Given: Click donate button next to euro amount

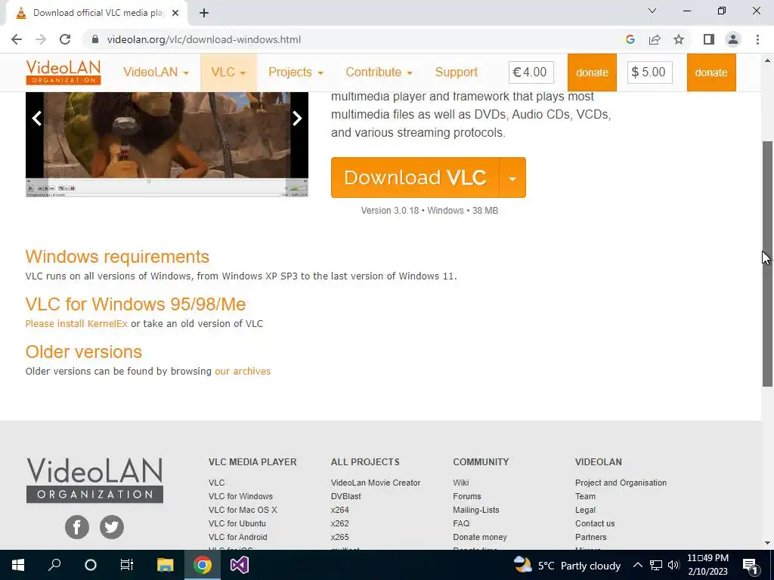Looking at the screenshot, I should pyautogui.click(x=592, y=72).
